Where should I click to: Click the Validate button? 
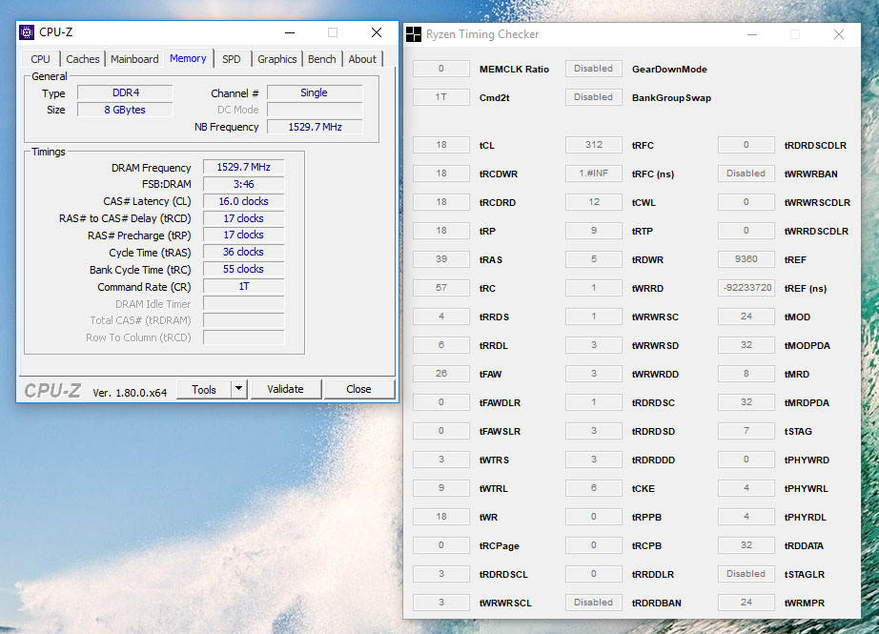(x=285, y=389)
